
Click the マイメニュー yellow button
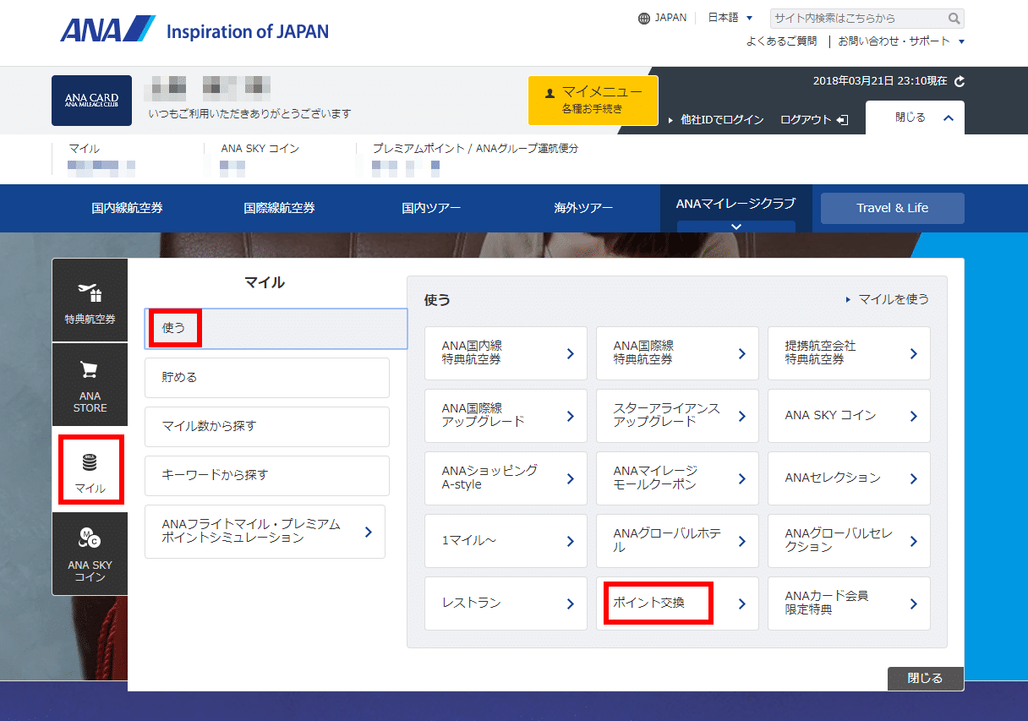tap(593, 100)
